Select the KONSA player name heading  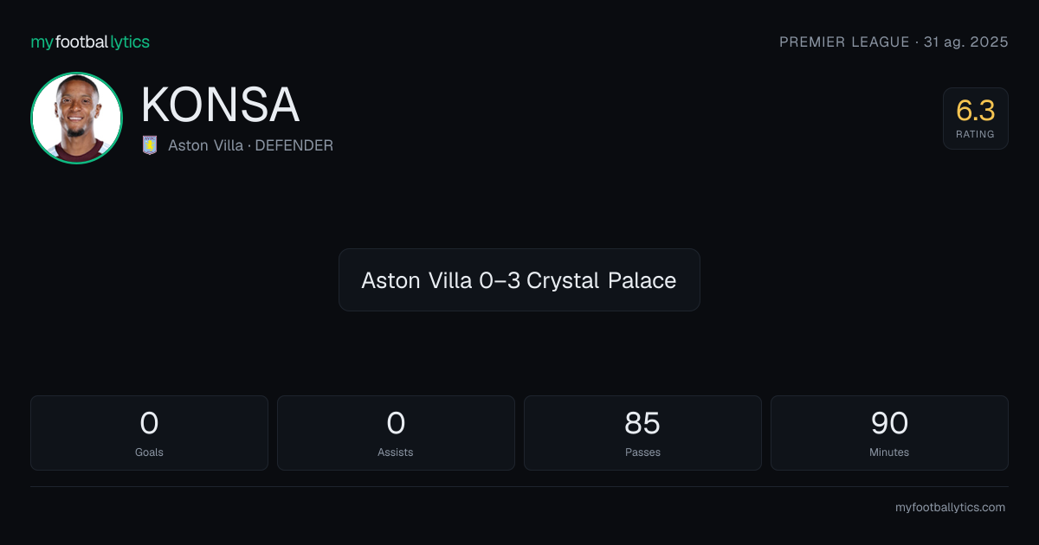(x=220, y=106)
